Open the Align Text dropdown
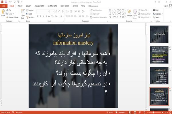Image resolution: width=172 pixels, height=114 pixels. coord(95,14)
